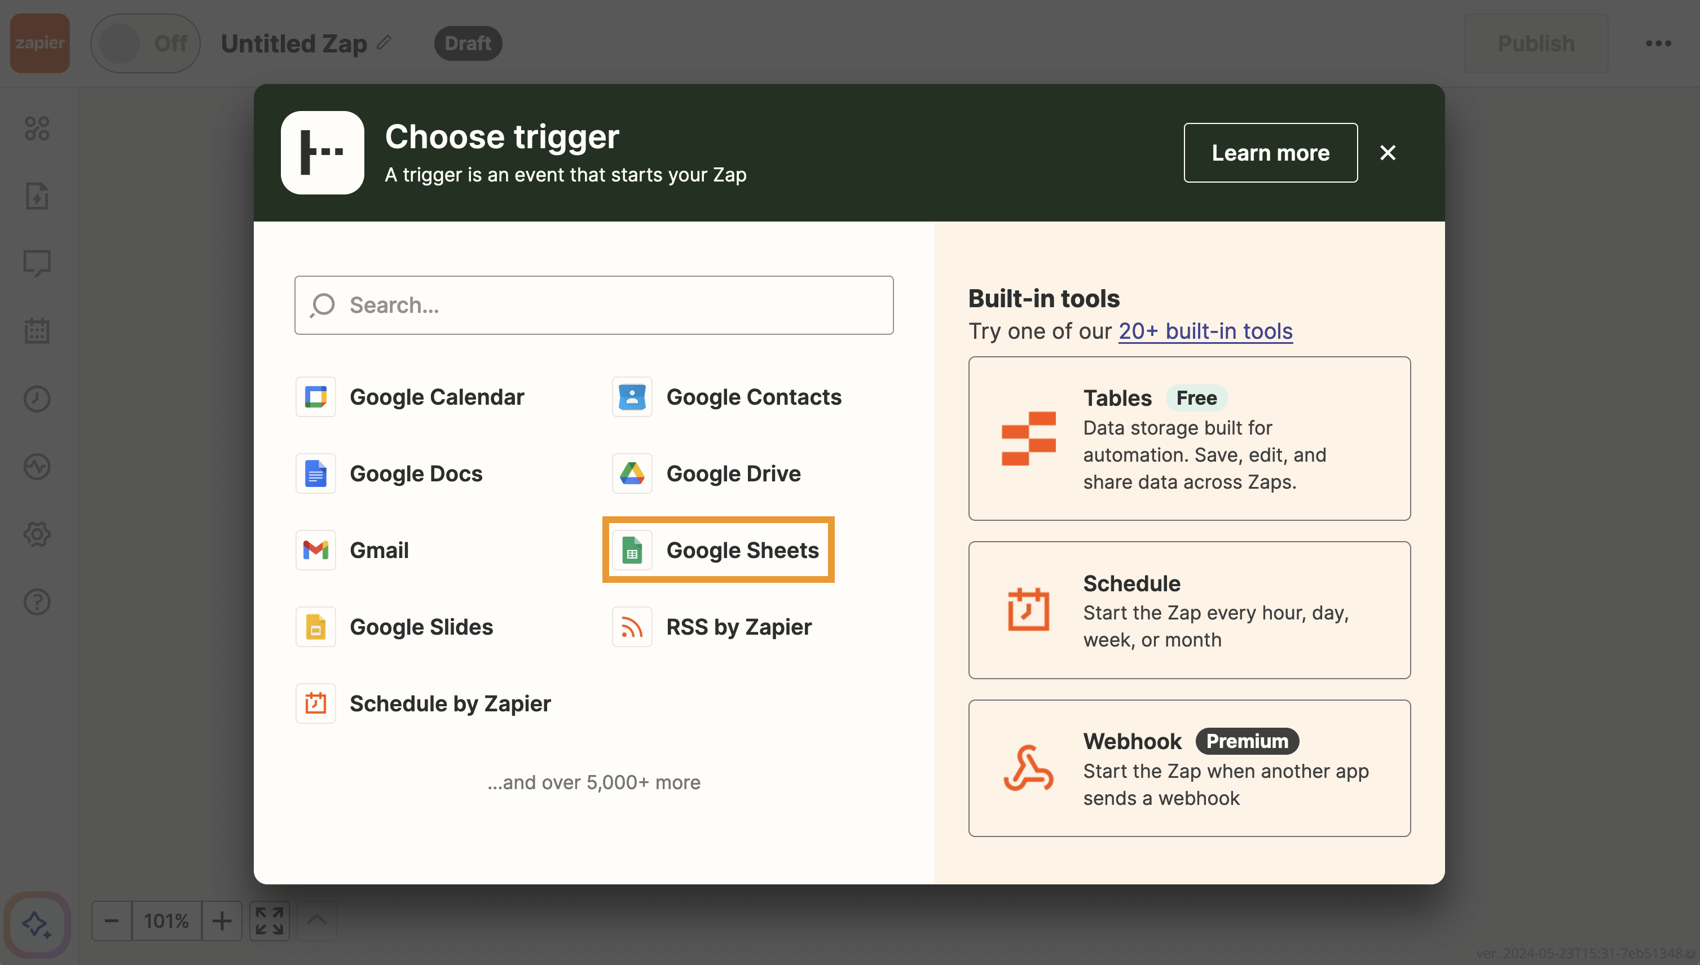Select the Schedule by Zapier icon
Viewport: 1700px width, 965px height.
pos(316,703)
